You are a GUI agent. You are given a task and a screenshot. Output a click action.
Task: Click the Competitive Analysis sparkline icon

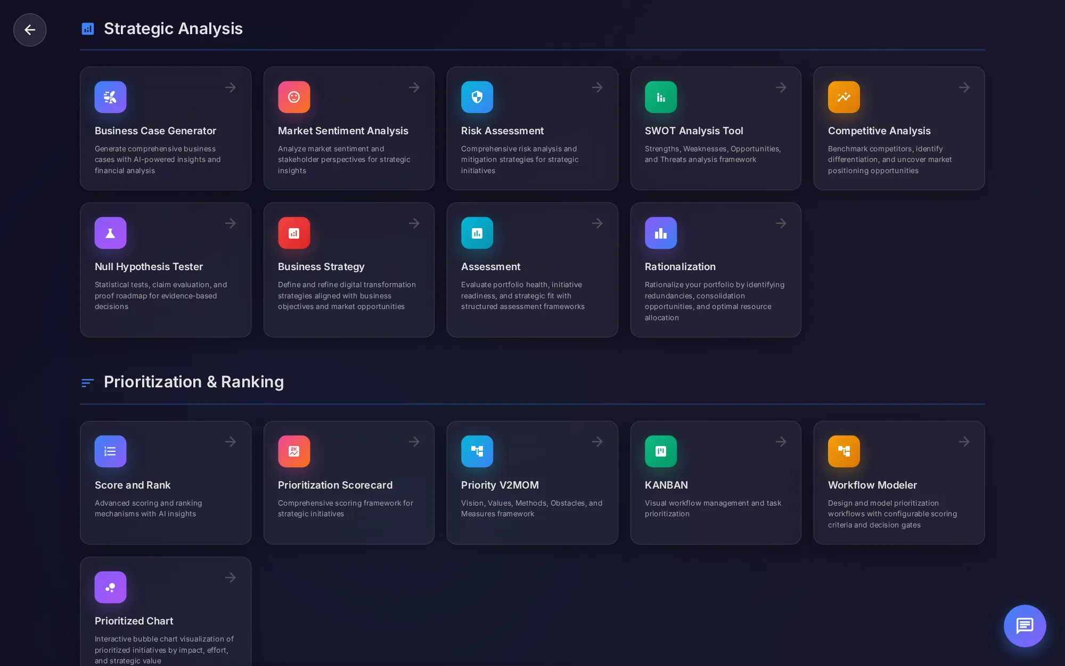pyautogui.click(x=844, y=97)
